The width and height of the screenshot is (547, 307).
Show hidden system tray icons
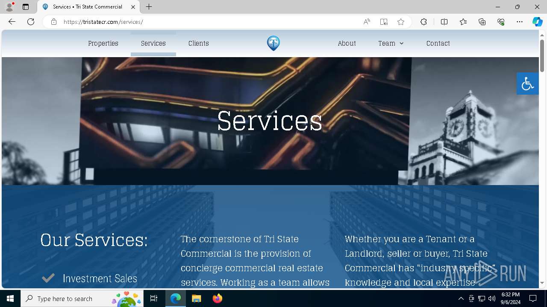(461, 298)
